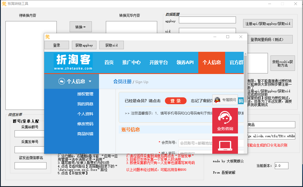Click the 账号信息 section heading
The height and width of the screenshot is (187, 303).
point(131,130)
